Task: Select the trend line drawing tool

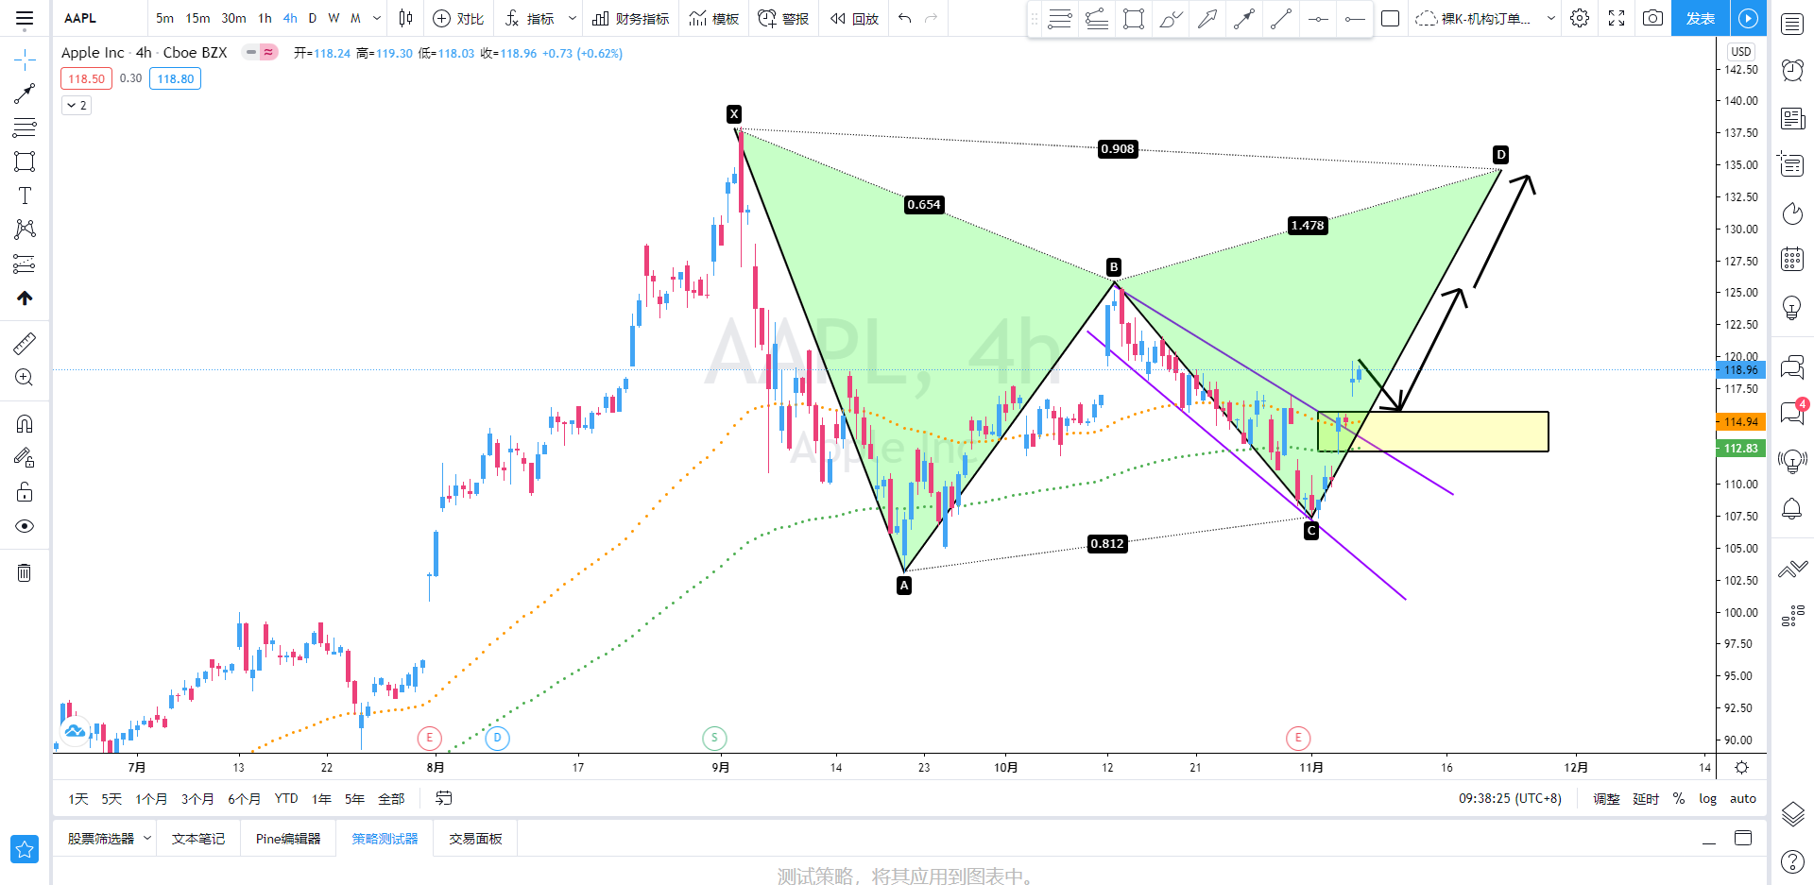Action: tap(25, 94)
